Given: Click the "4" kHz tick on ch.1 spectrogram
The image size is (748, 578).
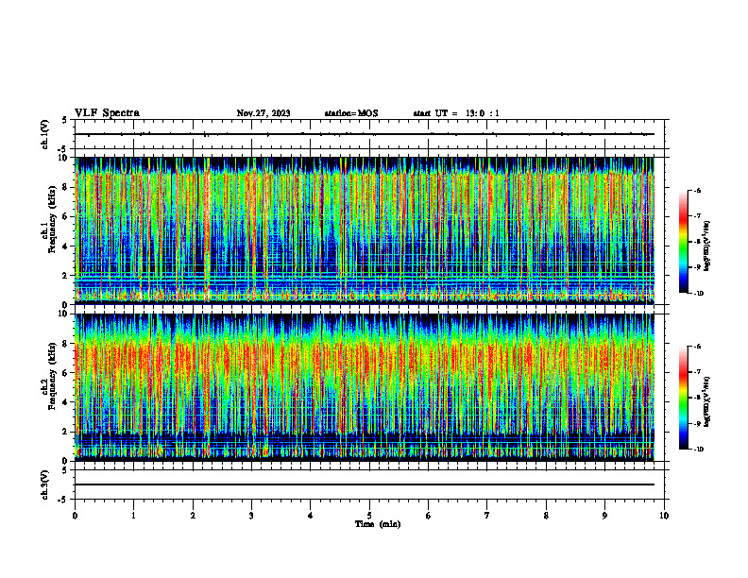Looking at the screenshot, I should coord(66,246).
